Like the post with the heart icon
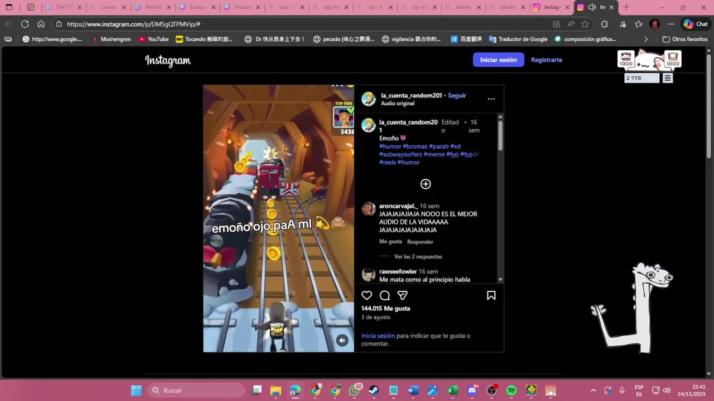This screenshot has width=714, height=401. coord(366,295)
